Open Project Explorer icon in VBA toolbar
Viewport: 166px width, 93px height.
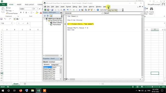point(86,10)
